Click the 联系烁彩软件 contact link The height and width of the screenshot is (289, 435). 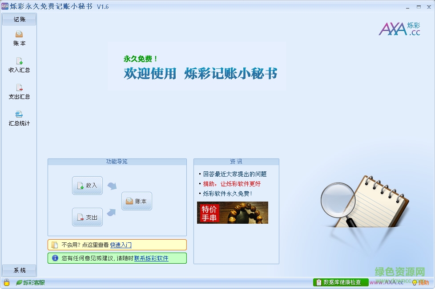pyautogui.click(x=151, y=258)
